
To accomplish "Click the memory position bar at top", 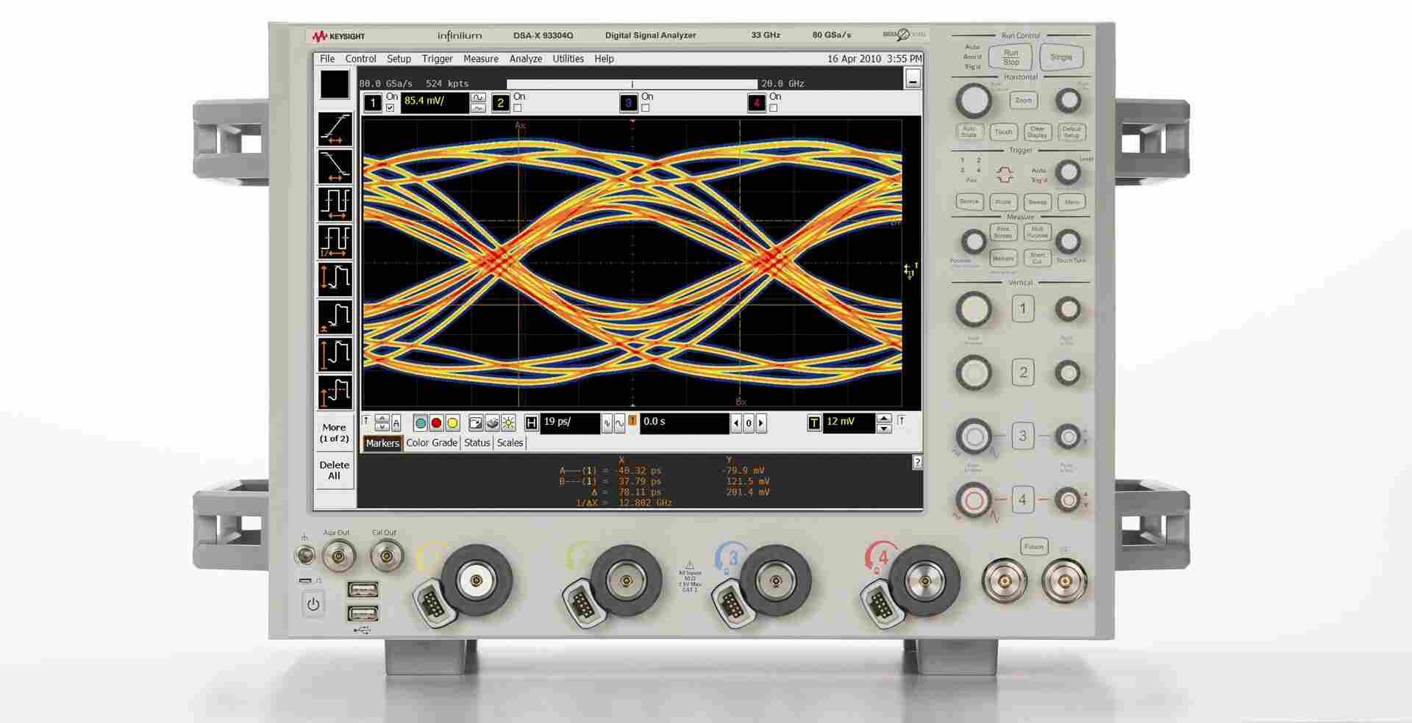I will pos(632,84).
